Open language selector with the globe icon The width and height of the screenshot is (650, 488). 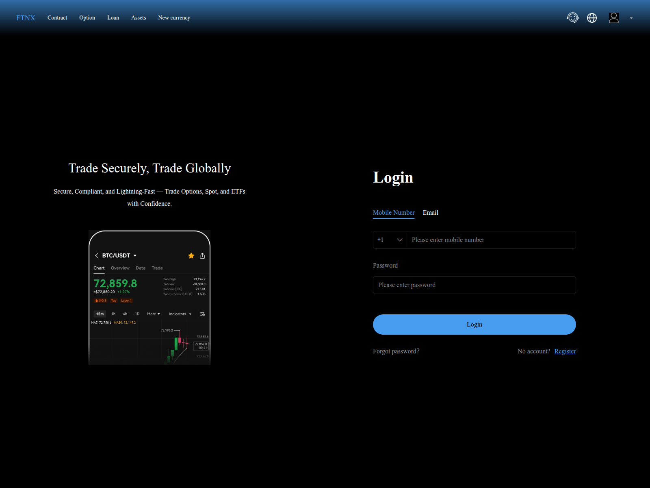(x=592, y=17)
